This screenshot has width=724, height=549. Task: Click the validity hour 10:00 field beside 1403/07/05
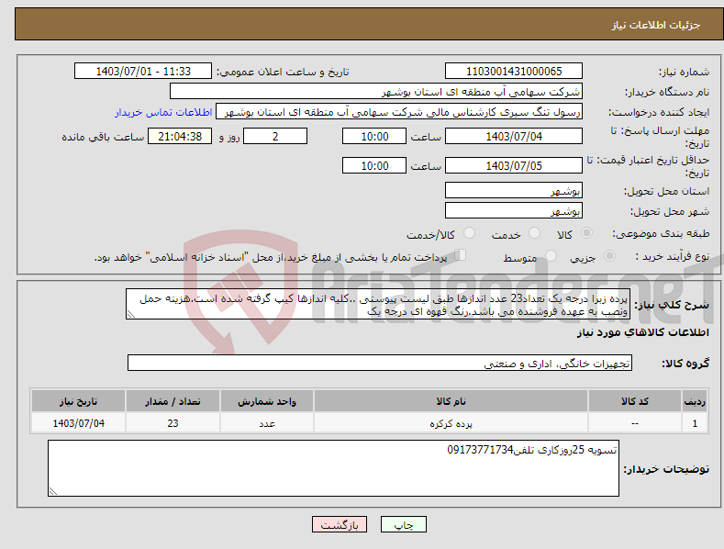[x=374, y=165]
